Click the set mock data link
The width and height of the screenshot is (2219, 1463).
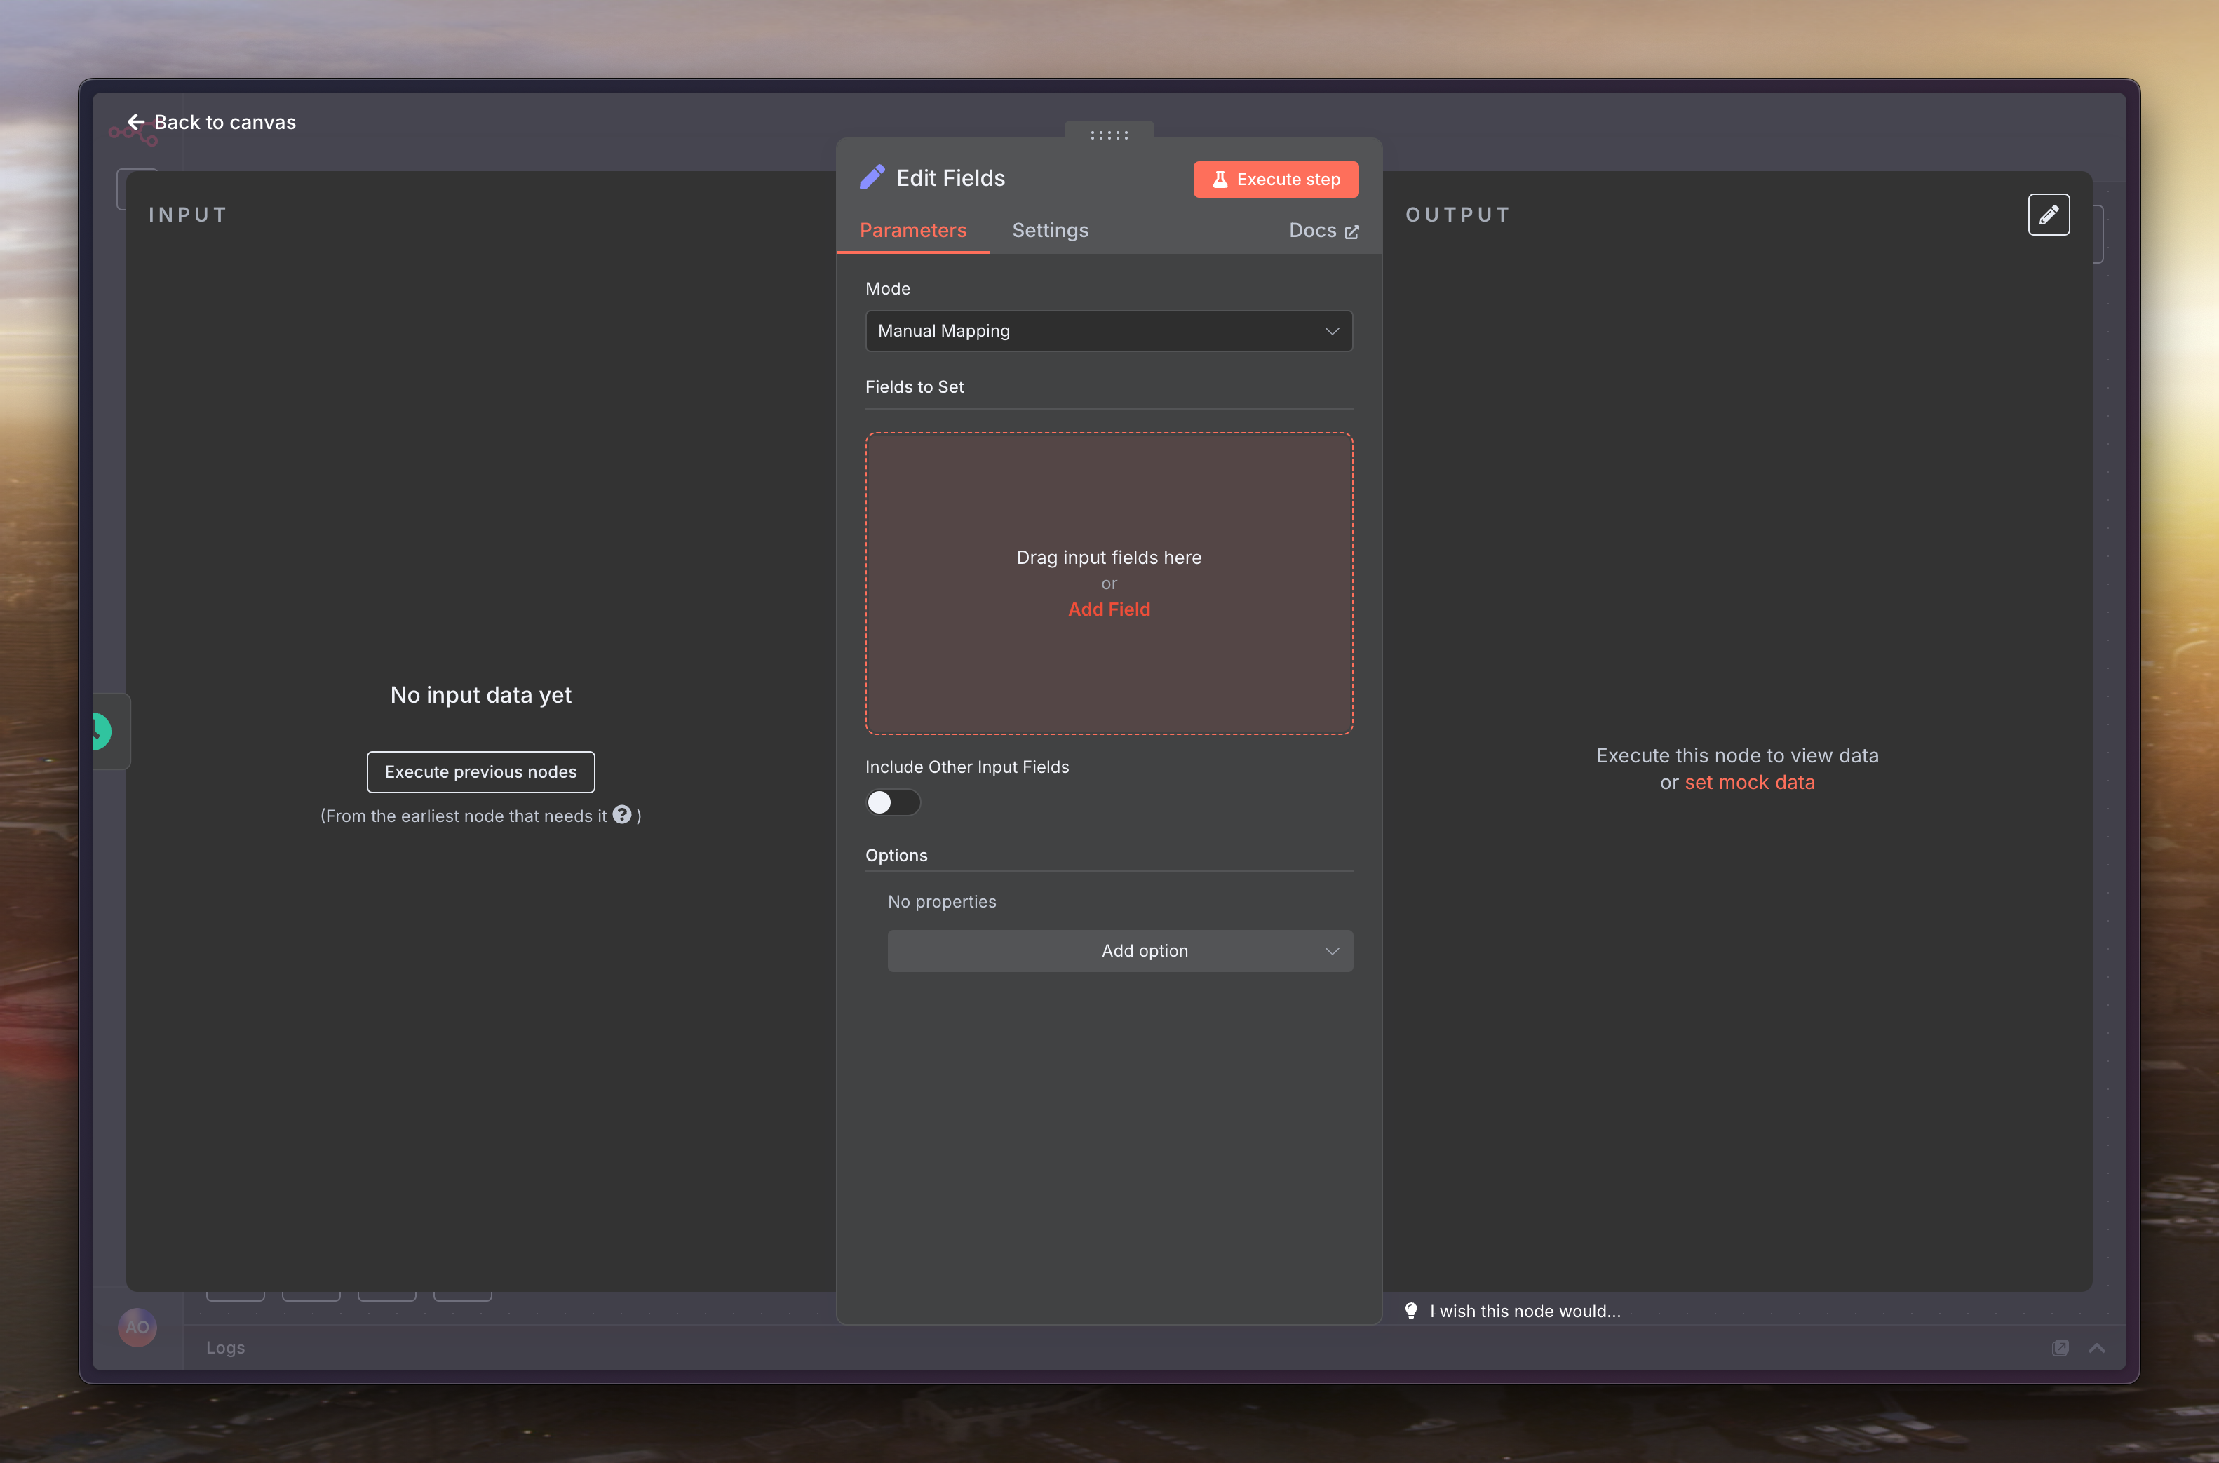(1749, 782)
